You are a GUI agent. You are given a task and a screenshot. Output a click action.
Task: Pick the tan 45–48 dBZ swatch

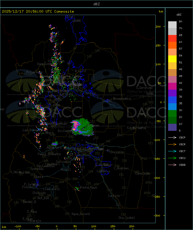coord(172,72)
